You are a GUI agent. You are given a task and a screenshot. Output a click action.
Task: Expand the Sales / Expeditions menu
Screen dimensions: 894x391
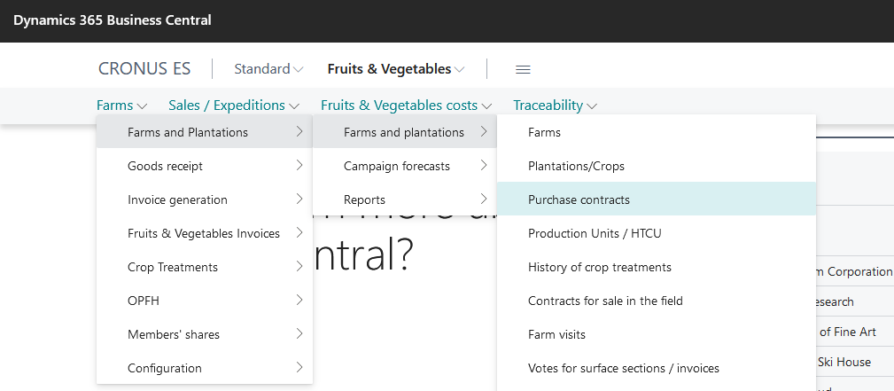tap(234, 105)
